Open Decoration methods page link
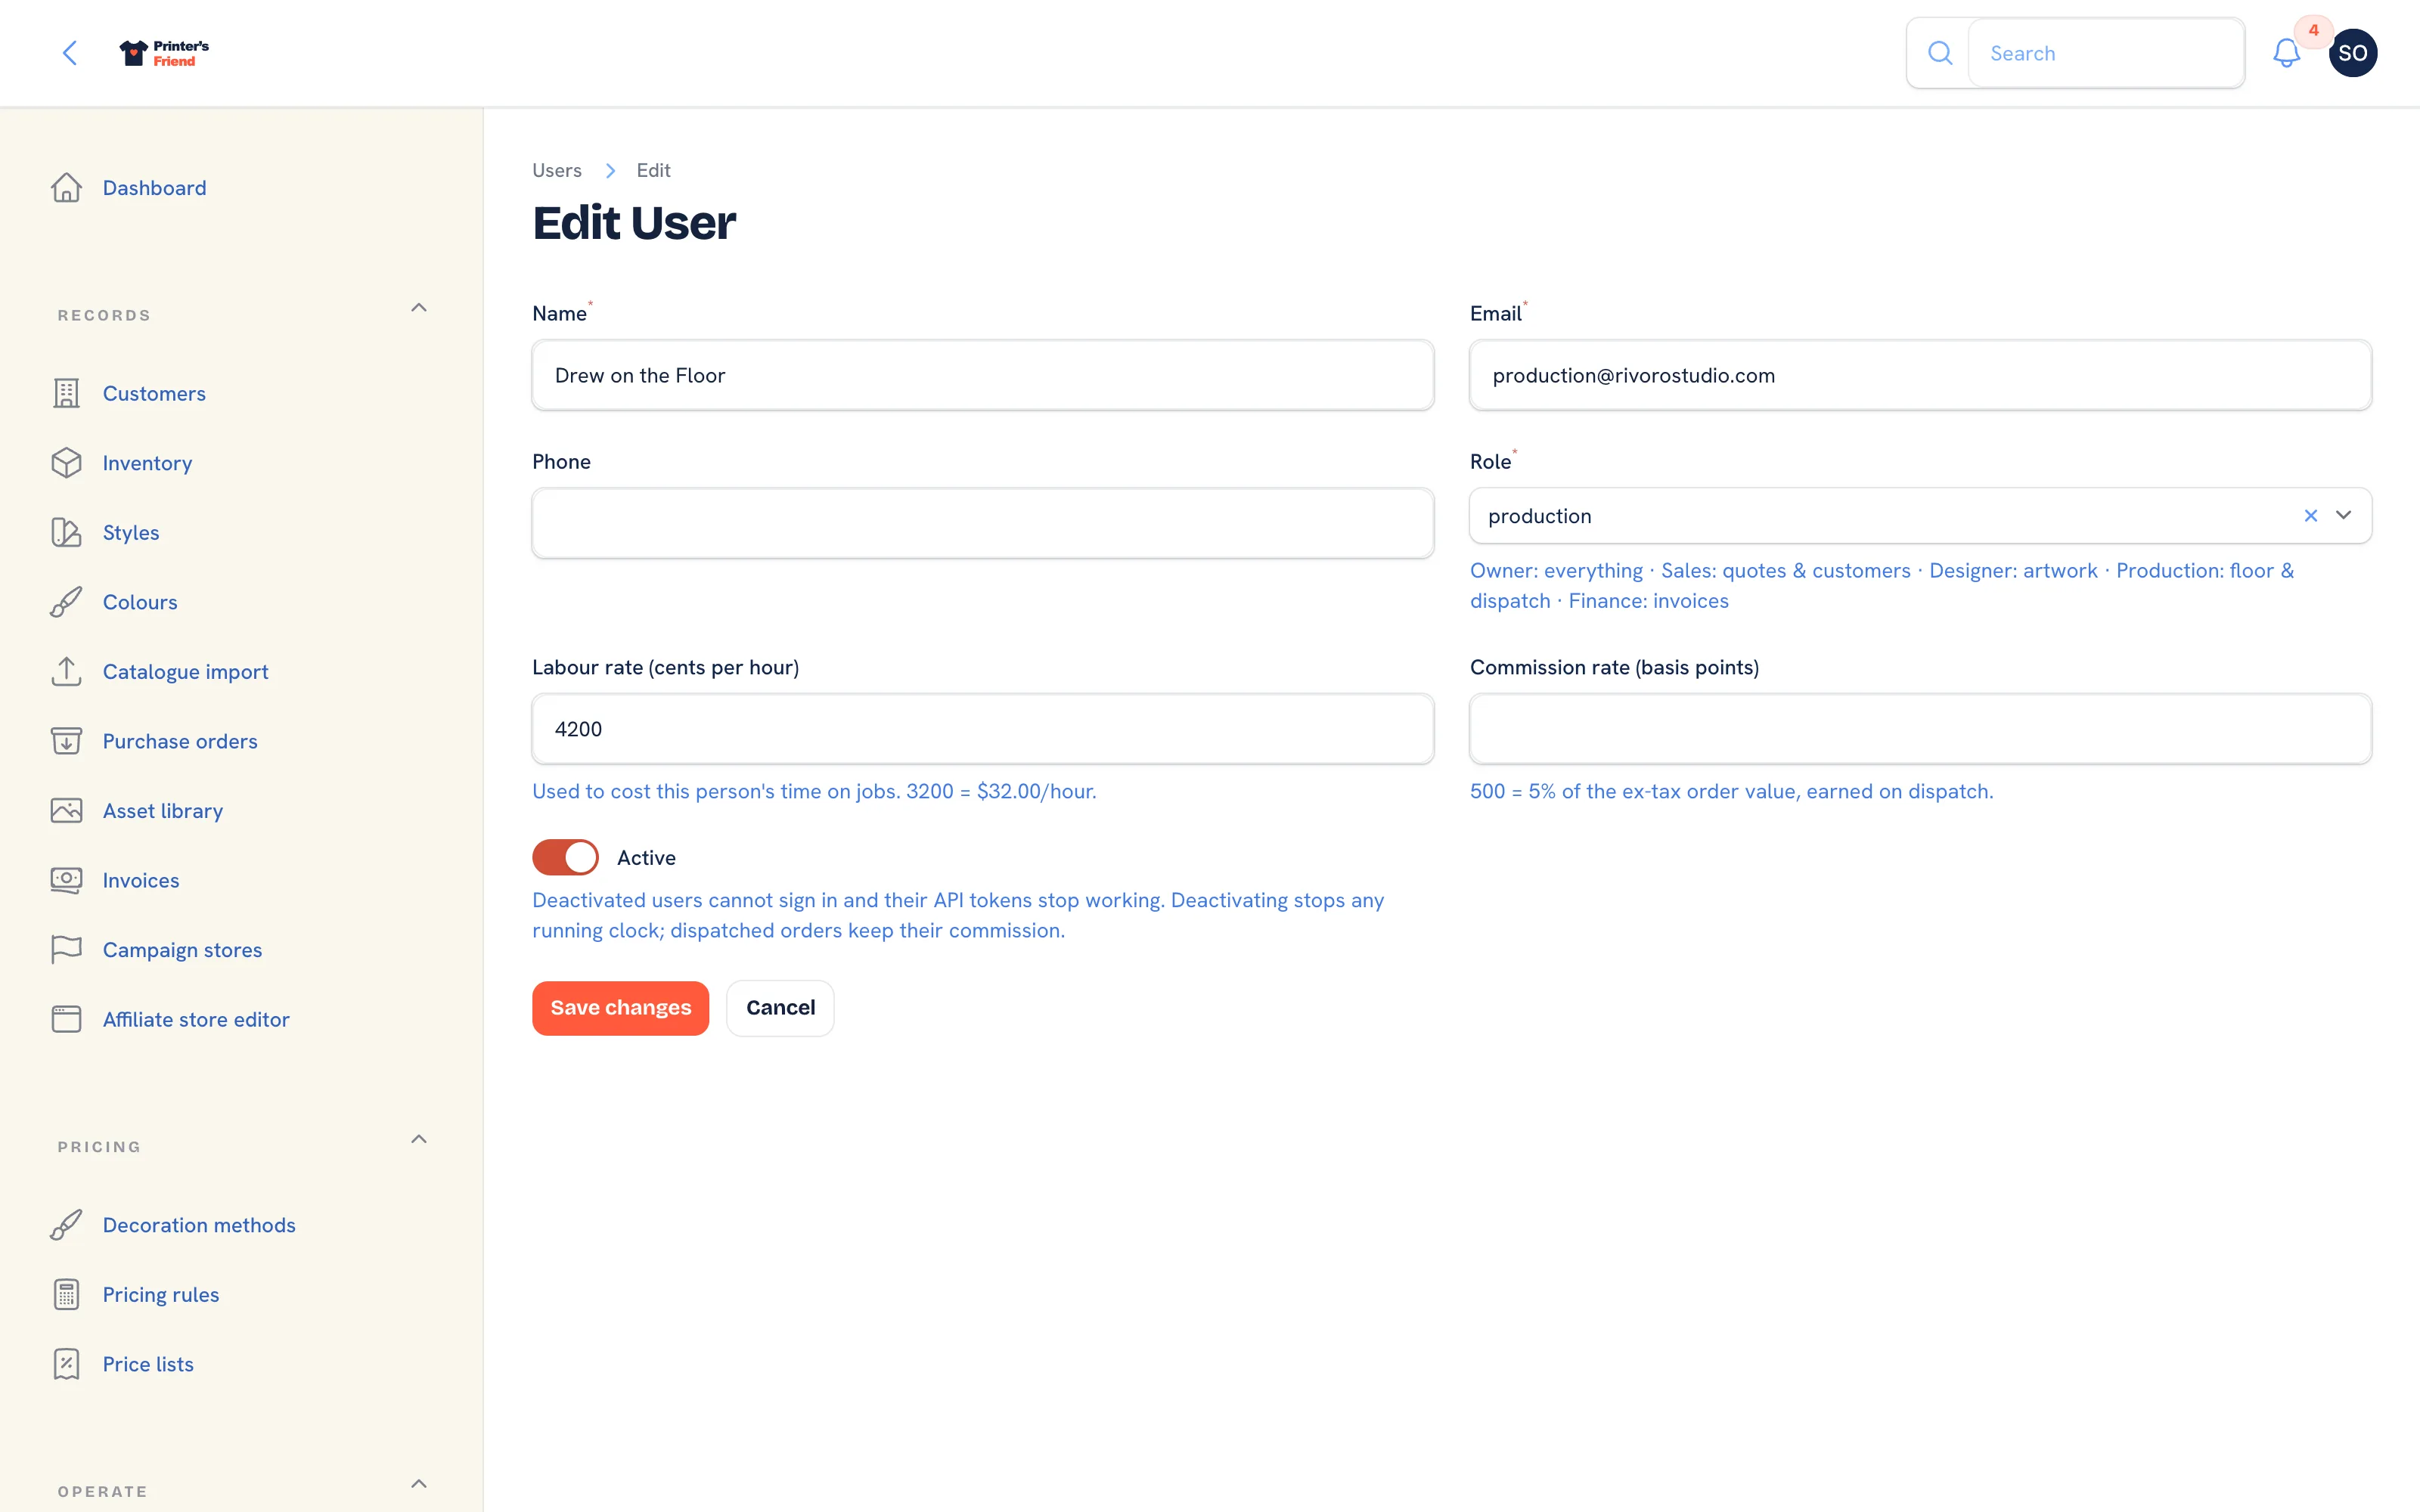The image size is (2420, 1512). (199, 1225)
